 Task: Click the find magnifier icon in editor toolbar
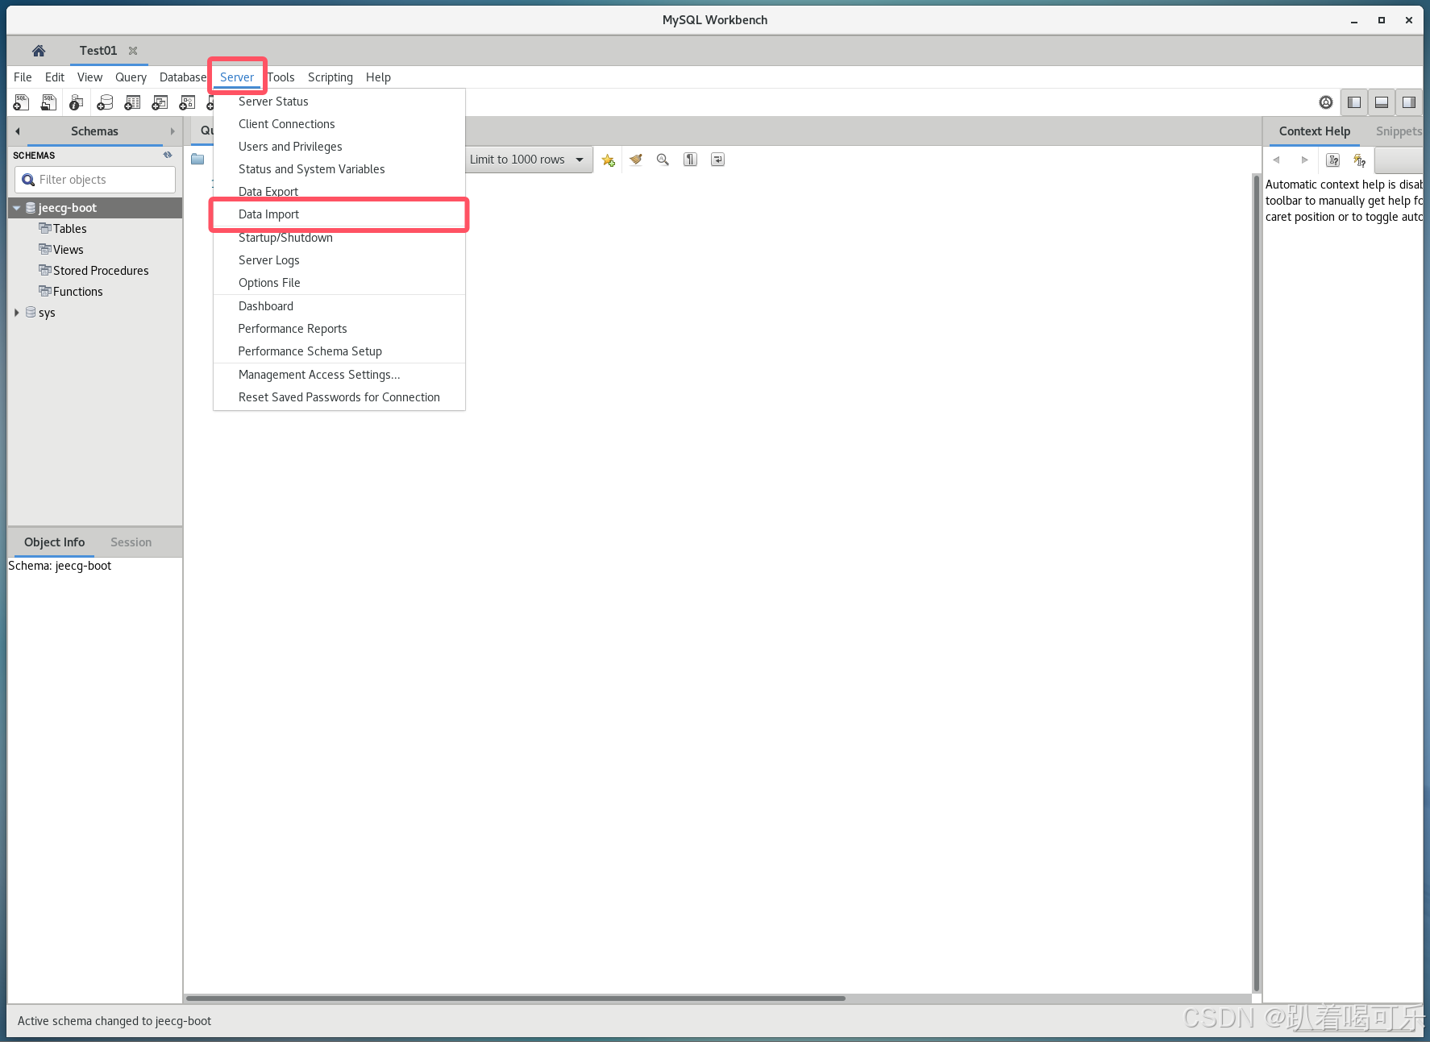point(663,160)
